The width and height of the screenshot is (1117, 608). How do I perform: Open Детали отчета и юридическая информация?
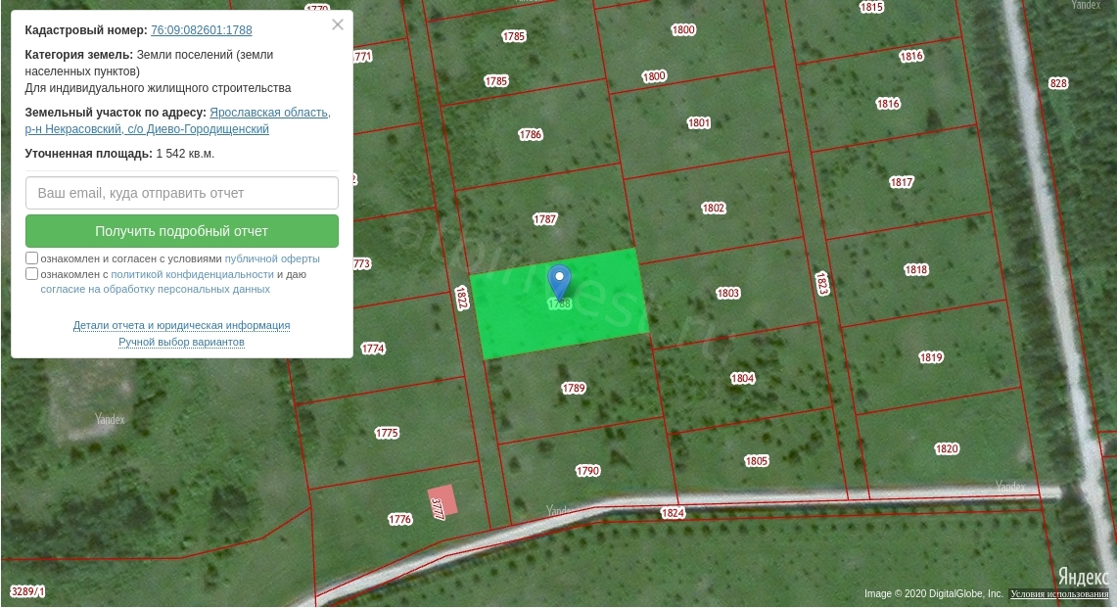coord(181,325)
